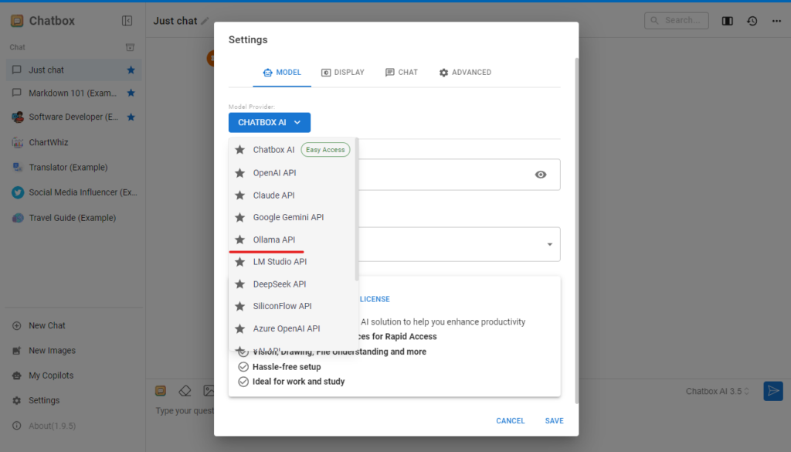Open history clock icon in header
This screenshot has height=452, width=791.
click(752, 21)
